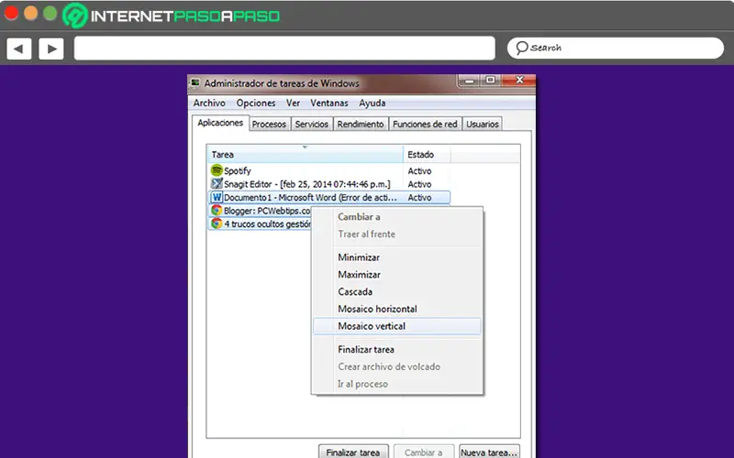Open the Ventanas menu
The height and width of the screenshot is (458, 734).
329,103
